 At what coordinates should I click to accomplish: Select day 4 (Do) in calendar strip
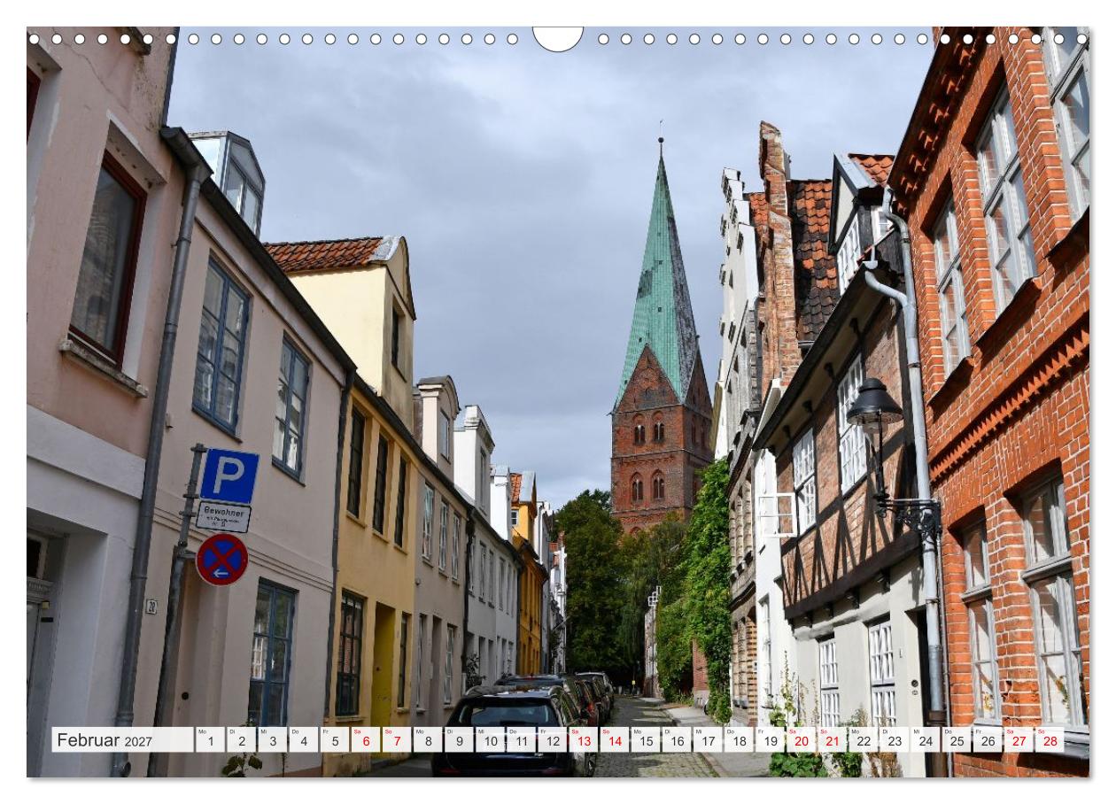[303, 740]
